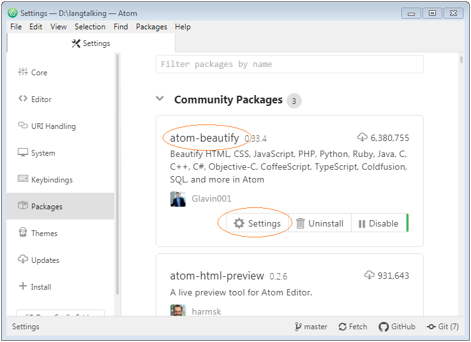Screen dimensions: 471x342
Task: Disable the atom-beautify package
Action: click(x=378, y=223)
